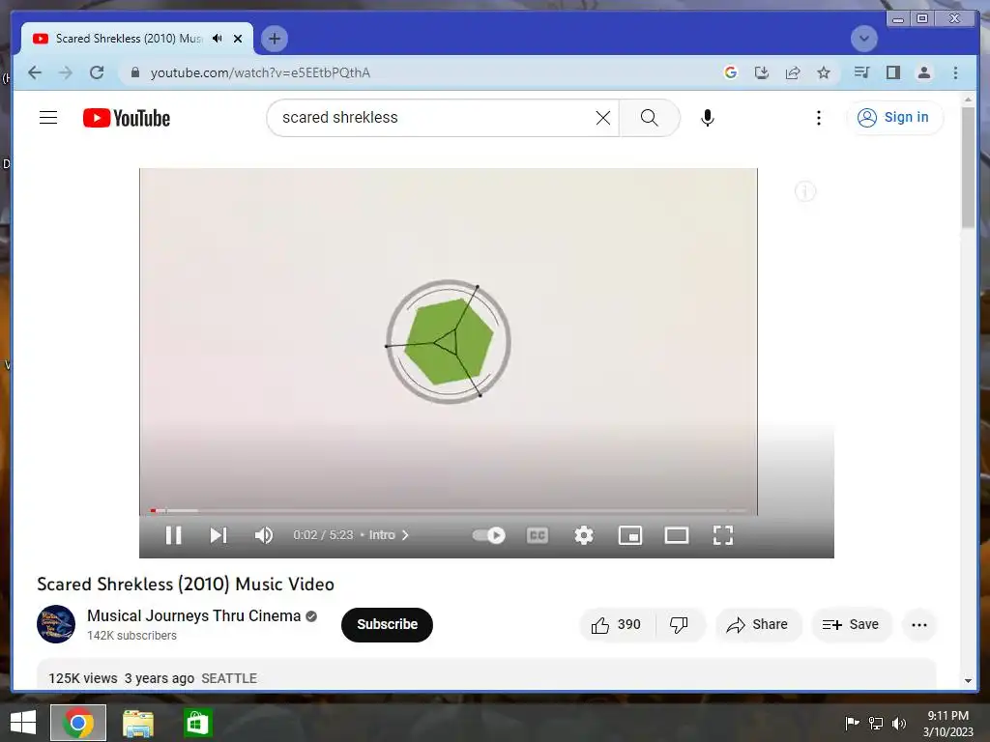Clear the search query text
The height and width of the screenshot is (742, 990).
603,118
